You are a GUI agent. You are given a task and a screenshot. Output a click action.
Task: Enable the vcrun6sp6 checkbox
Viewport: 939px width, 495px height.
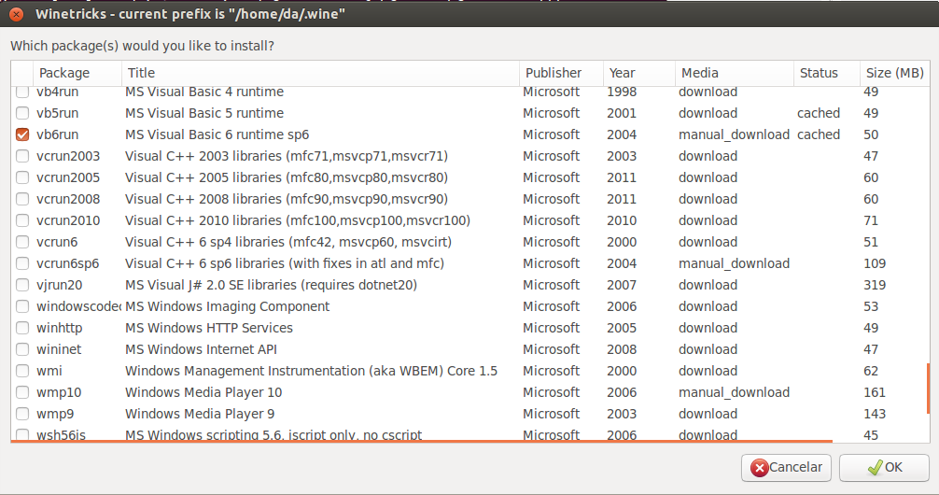[22, 263]
